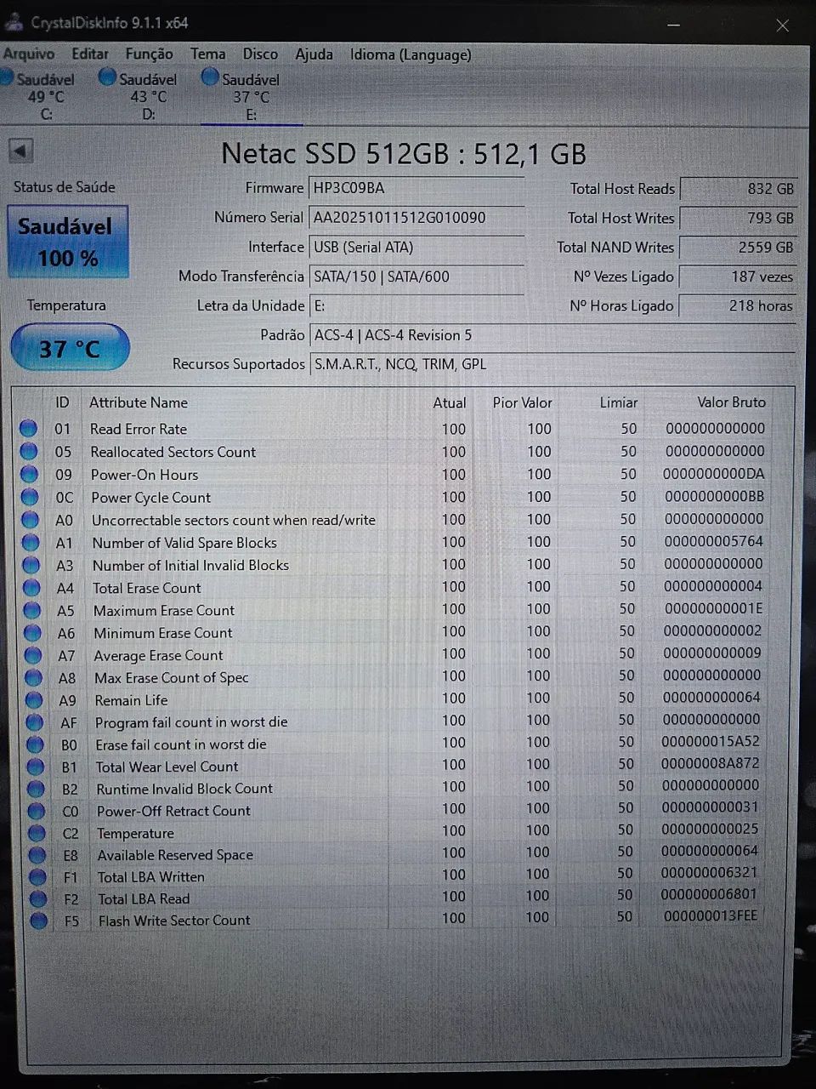This screenshot has width=816, height=1089.
Task: Click the status icon for Reallocated Sectors Count
Action: click(x=28, y=451)
